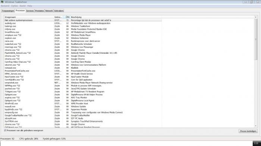The width and height of the screenshot is (261, 146).
Task: Grab the process list scrollbar thumb
Action: coord(256,40)
